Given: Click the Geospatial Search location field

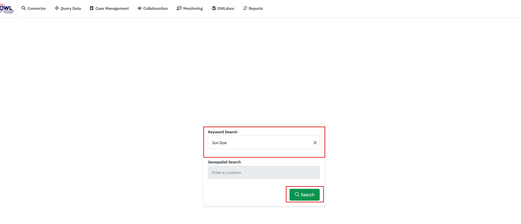Looking at the screenshot, I should (x=264, y=172).
